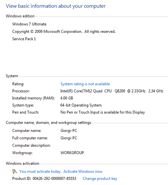Click the Full computer name value

(x=69, y=138)
